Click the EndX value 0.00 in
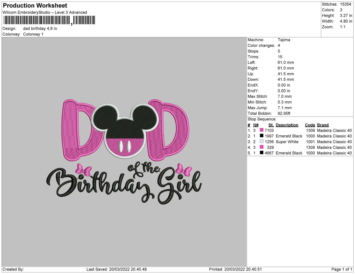 point(284,85)
